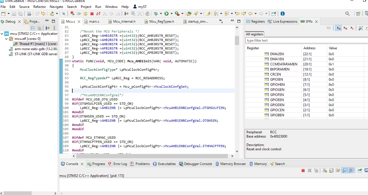Select the All registers tab
Image resolution: width=368 pixels, height=195 pixels.
point(254,34)
